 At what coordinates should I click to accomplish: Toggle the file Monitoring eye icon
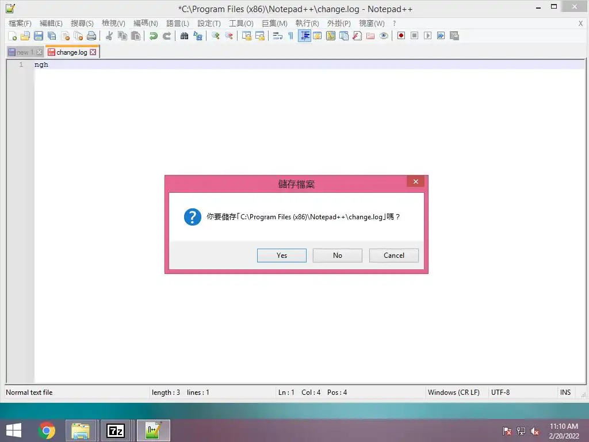point(384,36)
